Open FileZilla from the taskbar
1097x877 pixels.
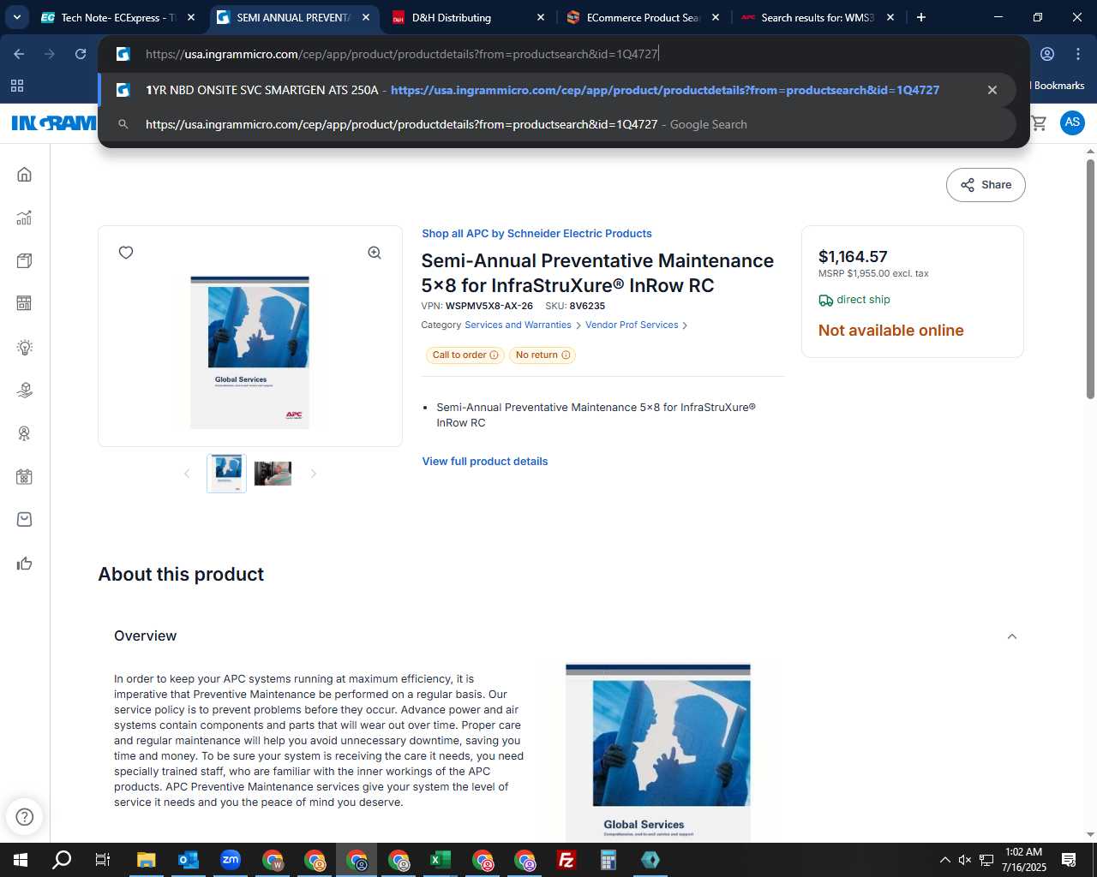[566, 860]
